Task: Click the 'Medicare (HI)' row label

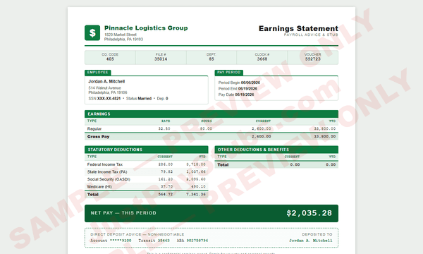Action: click(x=99, y=186)
